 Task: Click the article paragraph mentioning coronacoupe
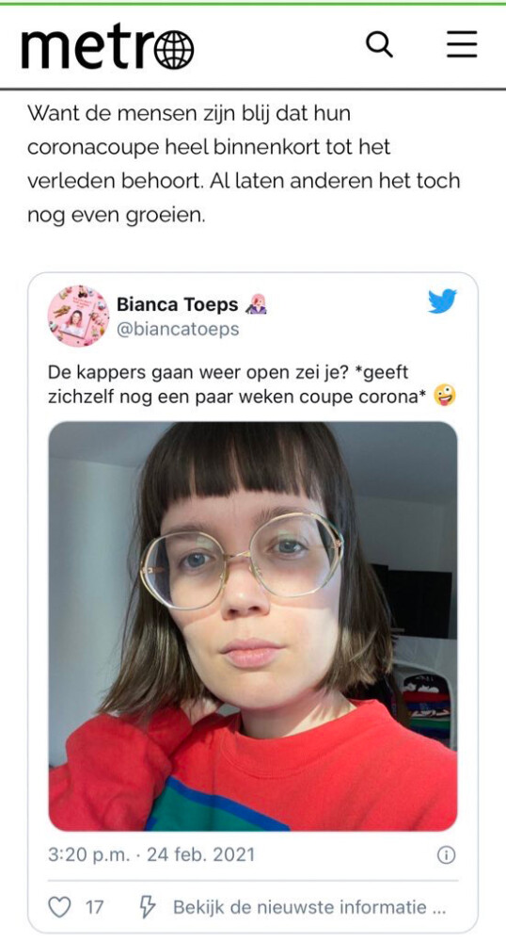[x=244, y=164]
